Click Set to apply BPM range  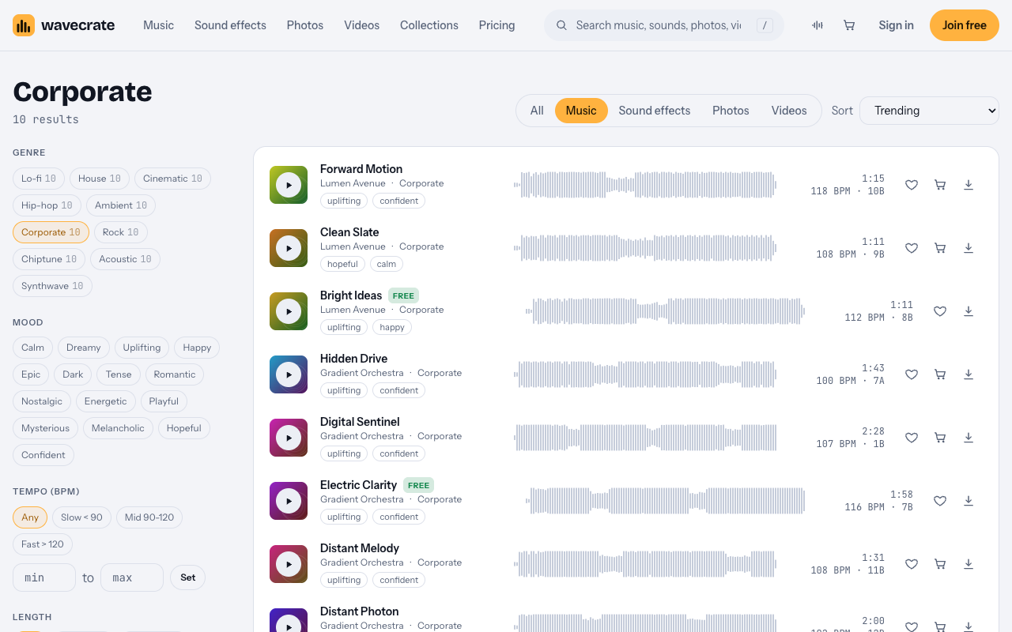click(187, 577)
